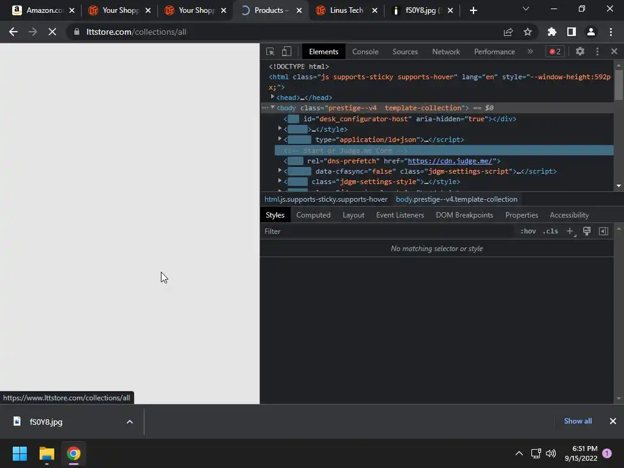The height and width of the screenshot is (468, 624).
Task: Open body node options ellipsis
Action: (265, 108)
